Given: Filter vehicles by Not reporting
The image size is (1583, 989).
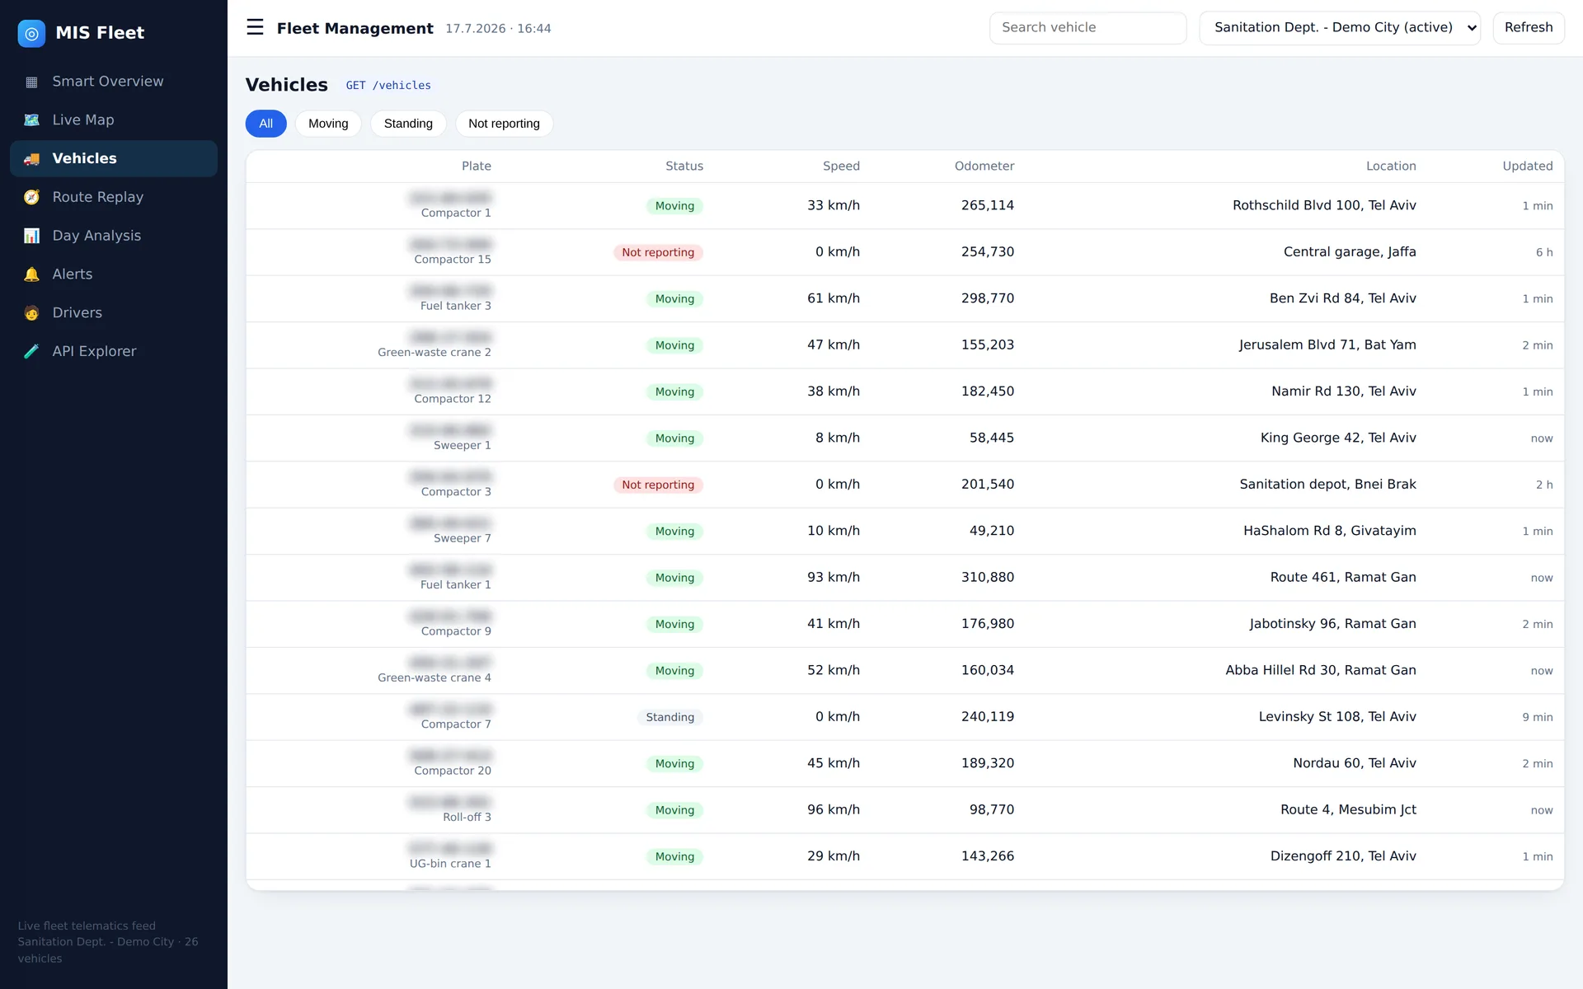Looking at the screenshot, I should point(504,124).
